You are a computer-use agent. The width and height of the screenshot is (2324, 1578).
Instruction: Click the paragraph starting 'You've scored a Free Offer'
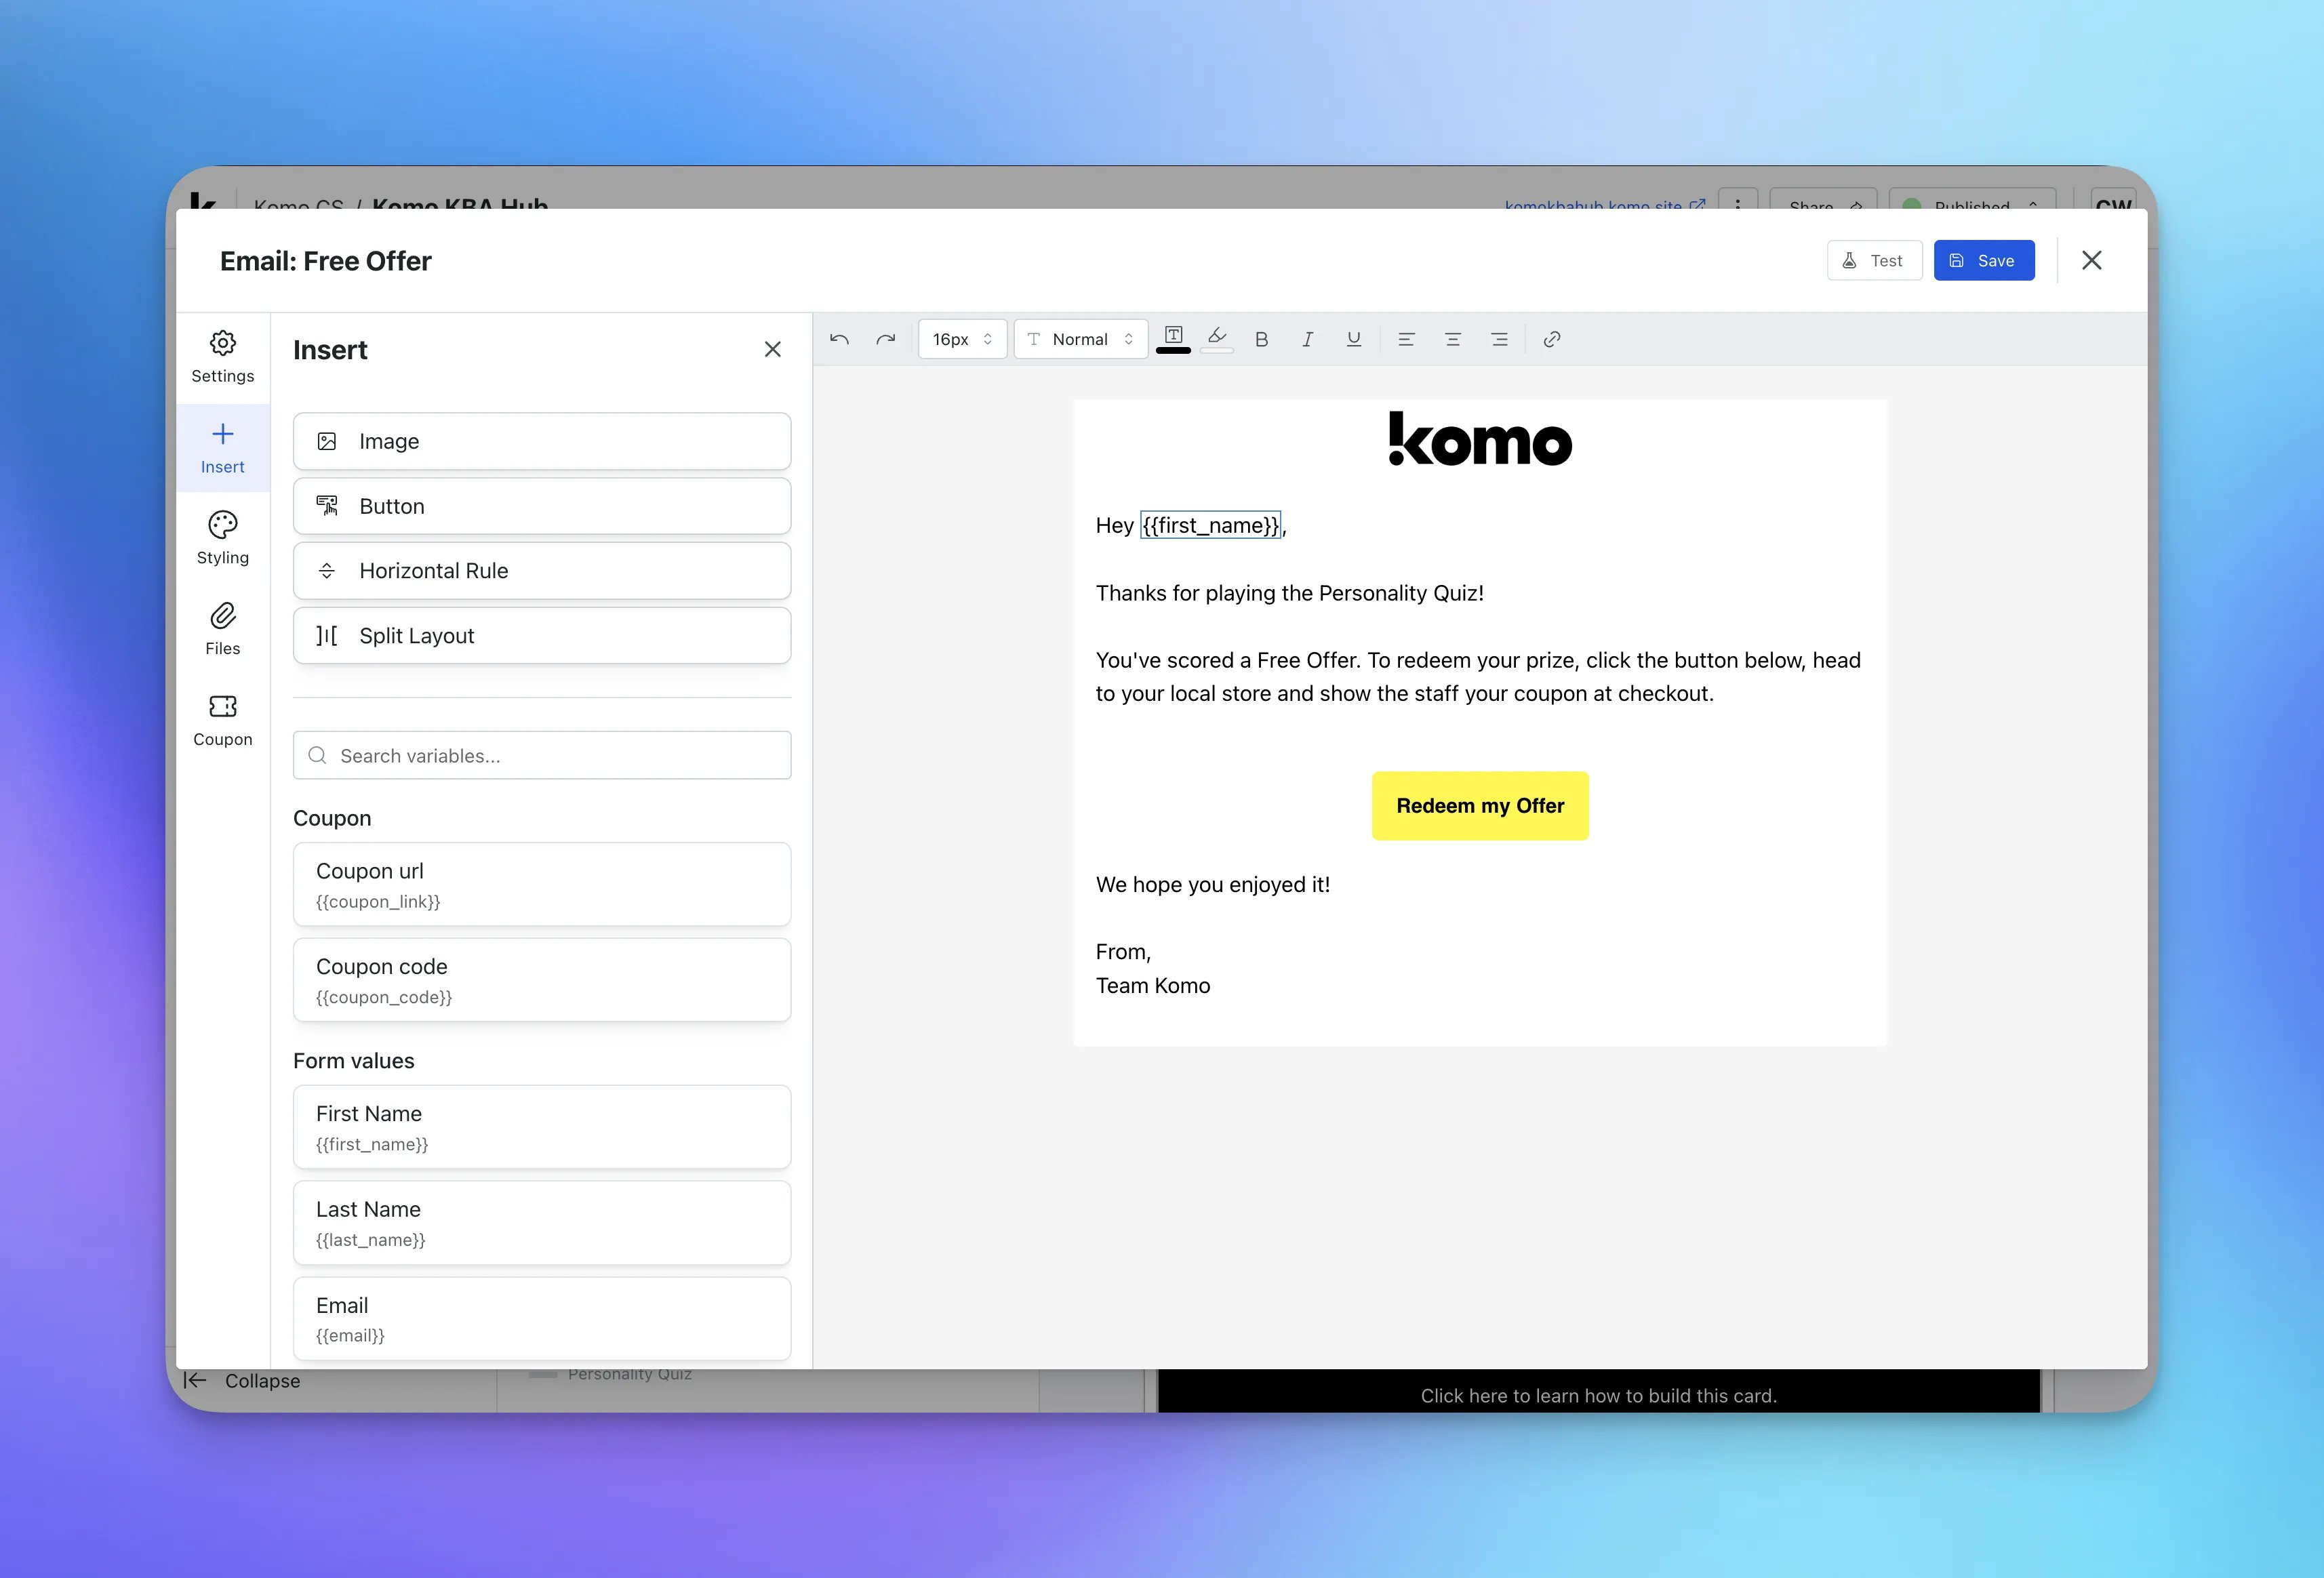click(x=1478, y=677)
